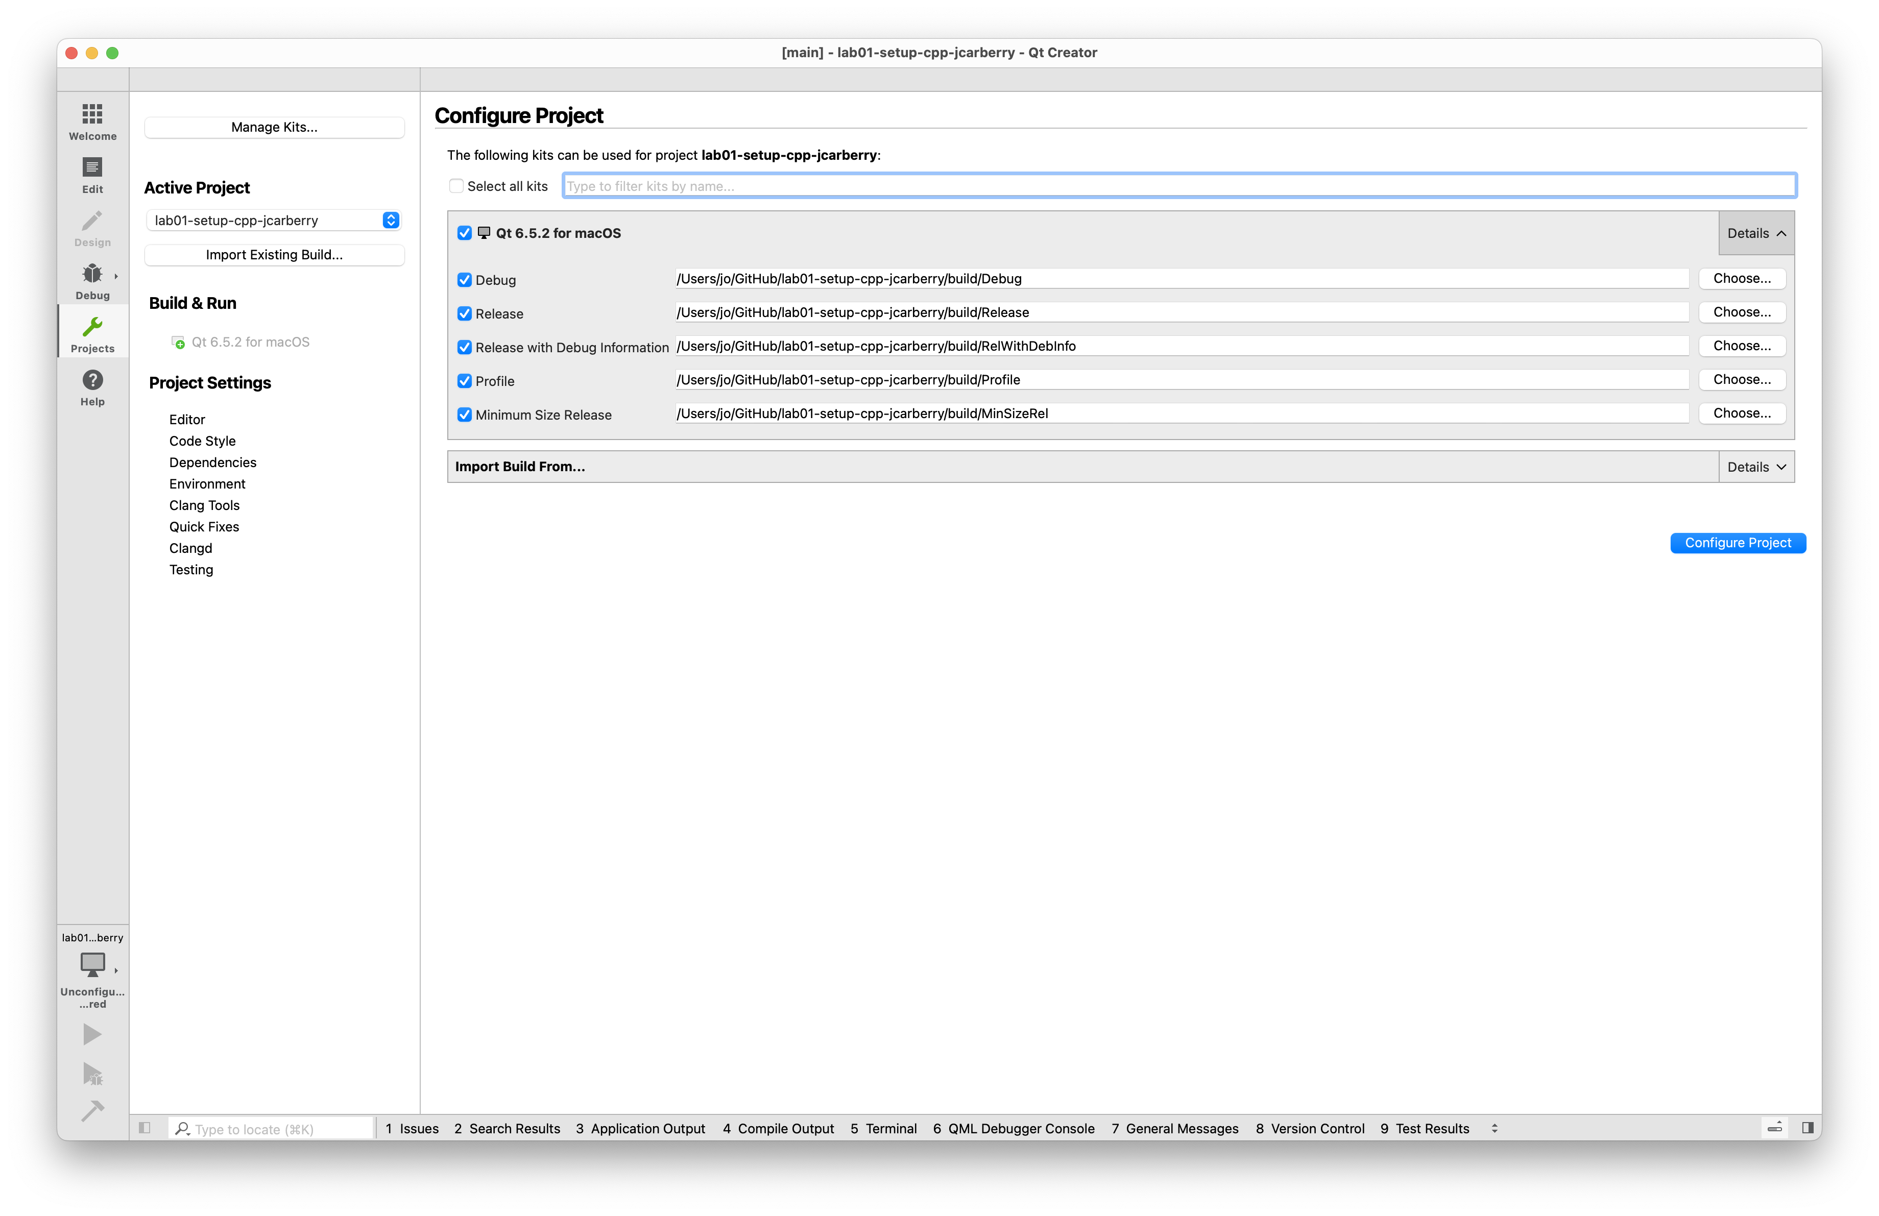Viewport: 1879px width, 1216px height.
Task: Open Quick Fixes project settings
Action: pyautogui.click(x=204, y=526)
